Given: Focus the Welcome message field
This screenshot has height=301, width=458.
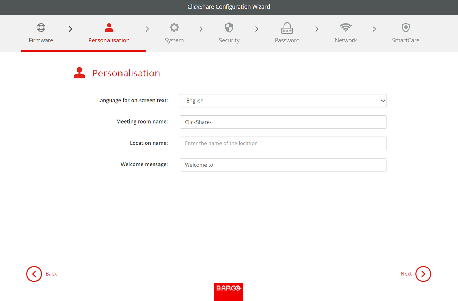Looking at the screenshot, I should click(x=283, y=165).
